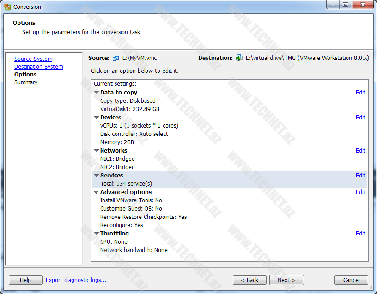The image size is (377, 294).
Task: Collapse the Throttling section triangle
Action: [x=97, y=234]
